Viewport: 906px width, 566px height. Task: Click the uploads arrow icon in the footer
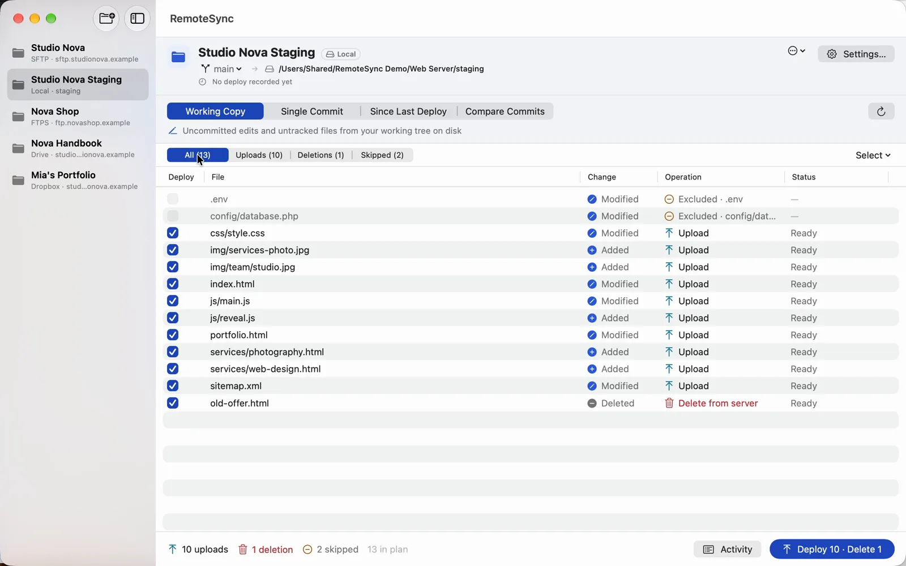(x=173, y=549)
